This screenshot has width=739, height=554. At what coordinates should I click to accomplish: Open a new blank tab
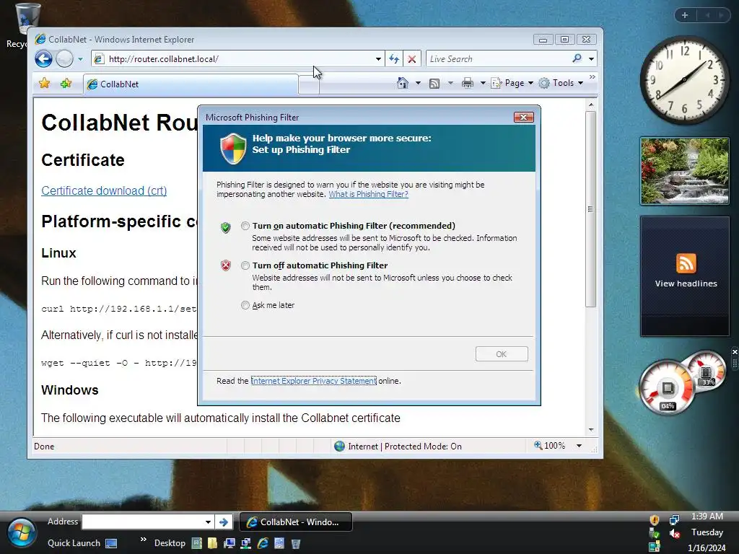click(x=309, y=87)
